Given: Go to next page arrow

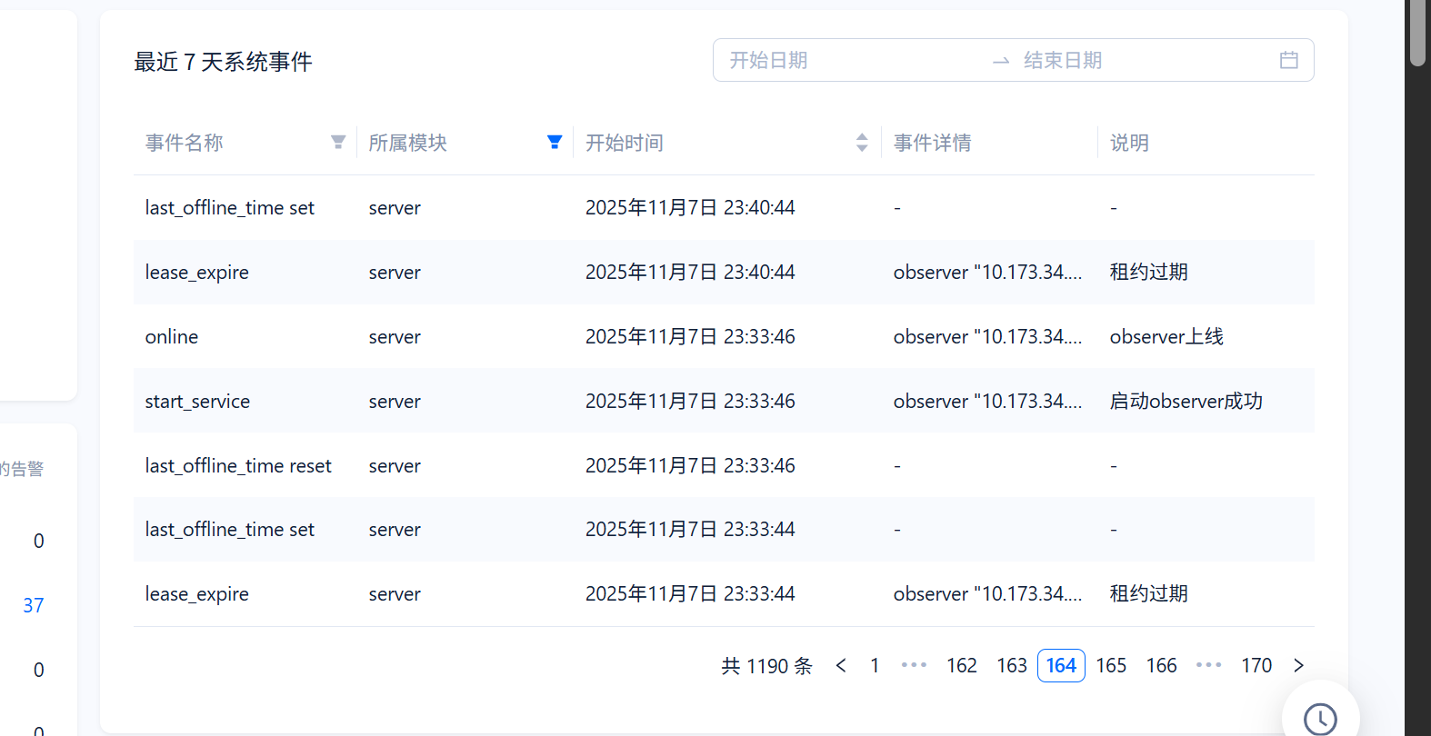Looking at the screenshot, I should pyautogui.click(x=1298, y=666).
